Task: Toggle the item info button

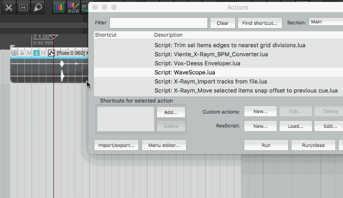Action: pos(36,53)
